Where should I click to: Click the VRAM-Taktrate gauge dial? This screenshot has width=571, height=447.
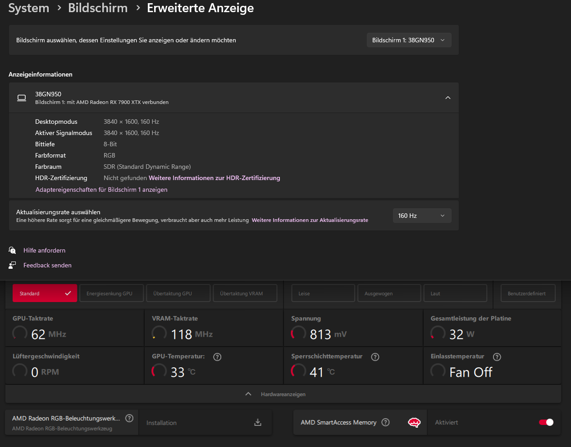pos(159,333)
